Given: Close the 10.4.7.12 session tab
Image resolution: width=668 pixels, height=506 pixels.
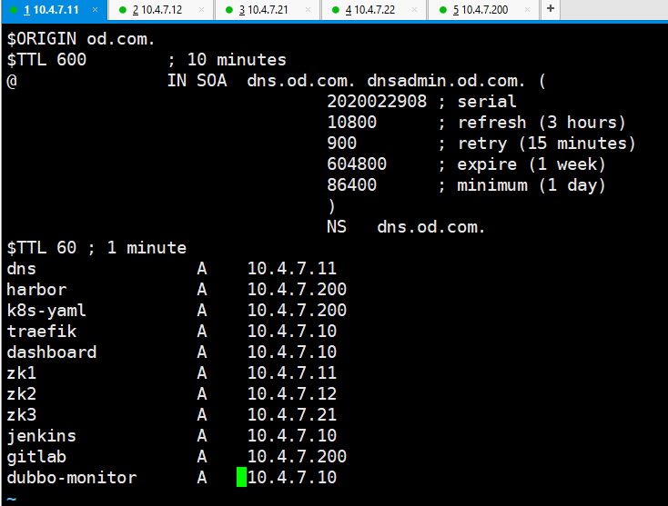Looking at the screenshot, I should pos(202,10).
